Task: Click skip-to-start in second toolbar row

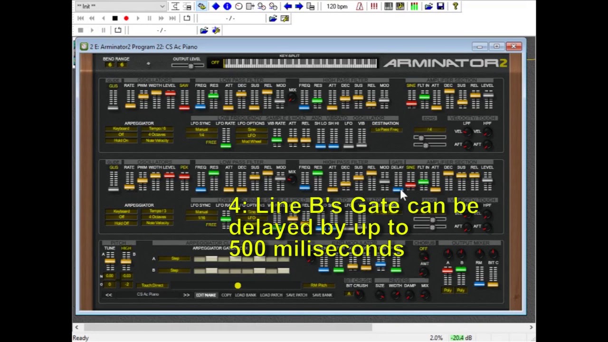Action: point(80,18)
